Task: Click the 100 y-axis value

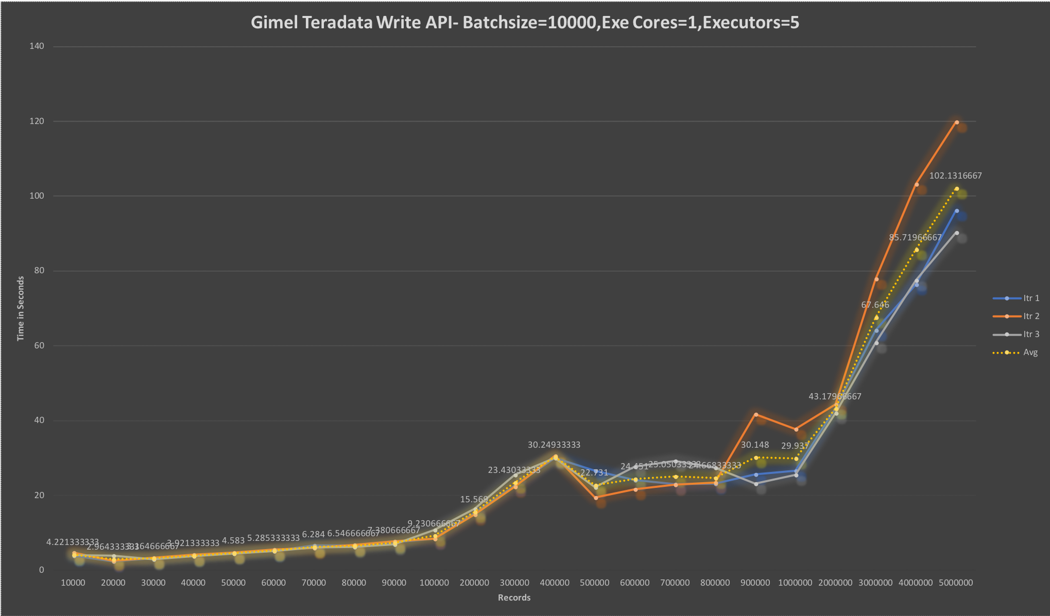Action: [37, 196]
